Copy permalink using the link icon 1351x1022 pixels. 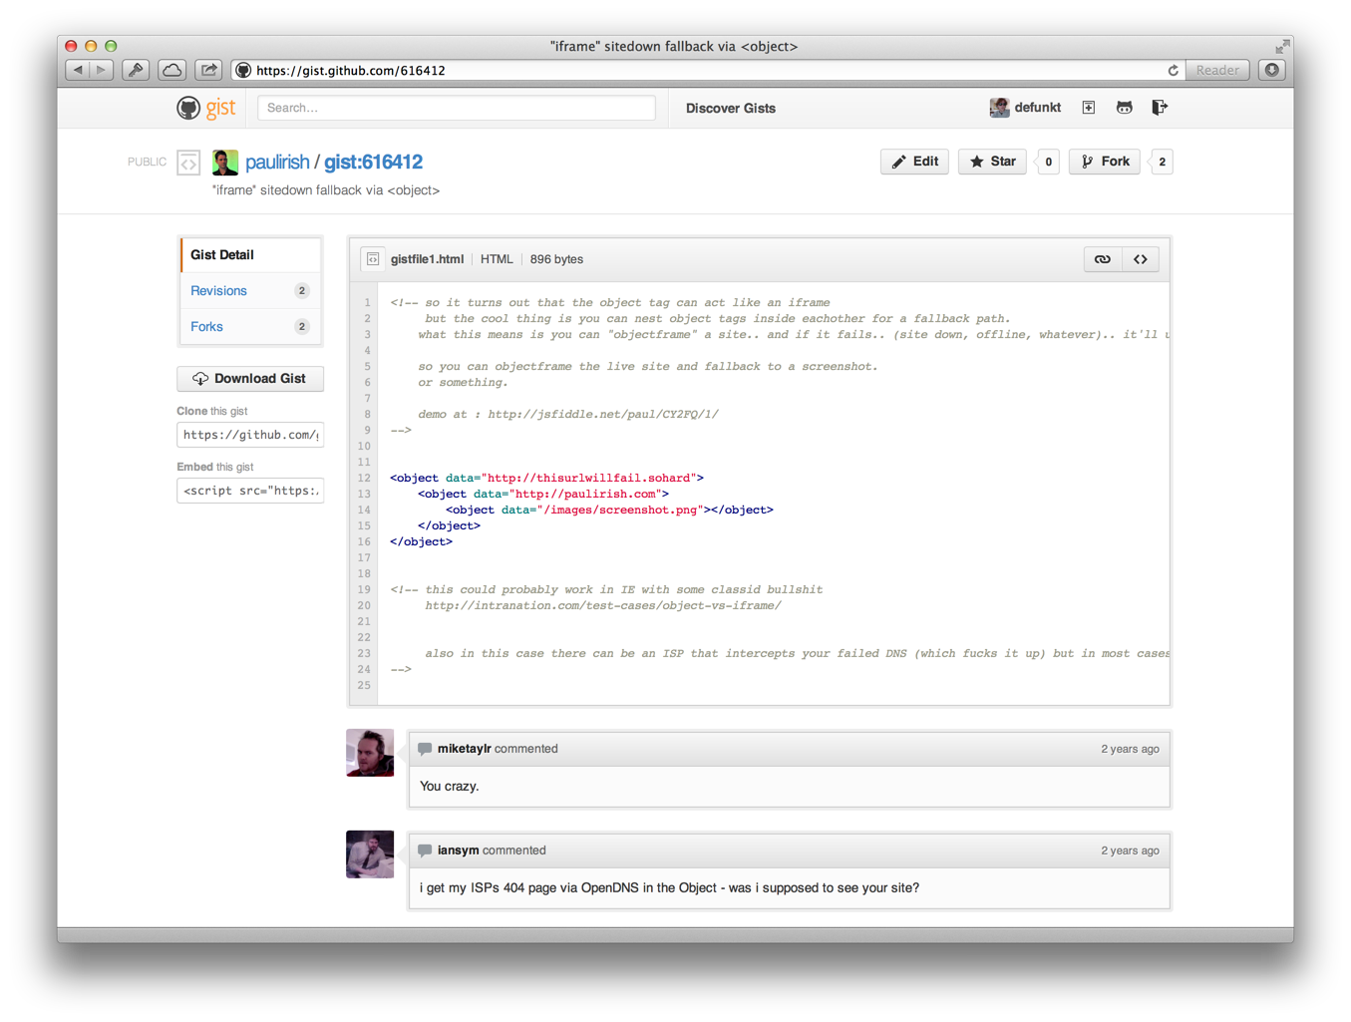click(1102, 259)
